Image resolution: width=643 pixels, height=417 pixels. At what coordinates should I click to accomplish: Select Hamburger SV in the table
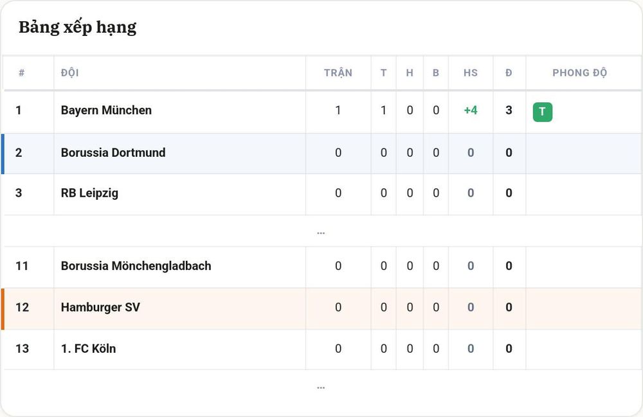click(100, 307)
